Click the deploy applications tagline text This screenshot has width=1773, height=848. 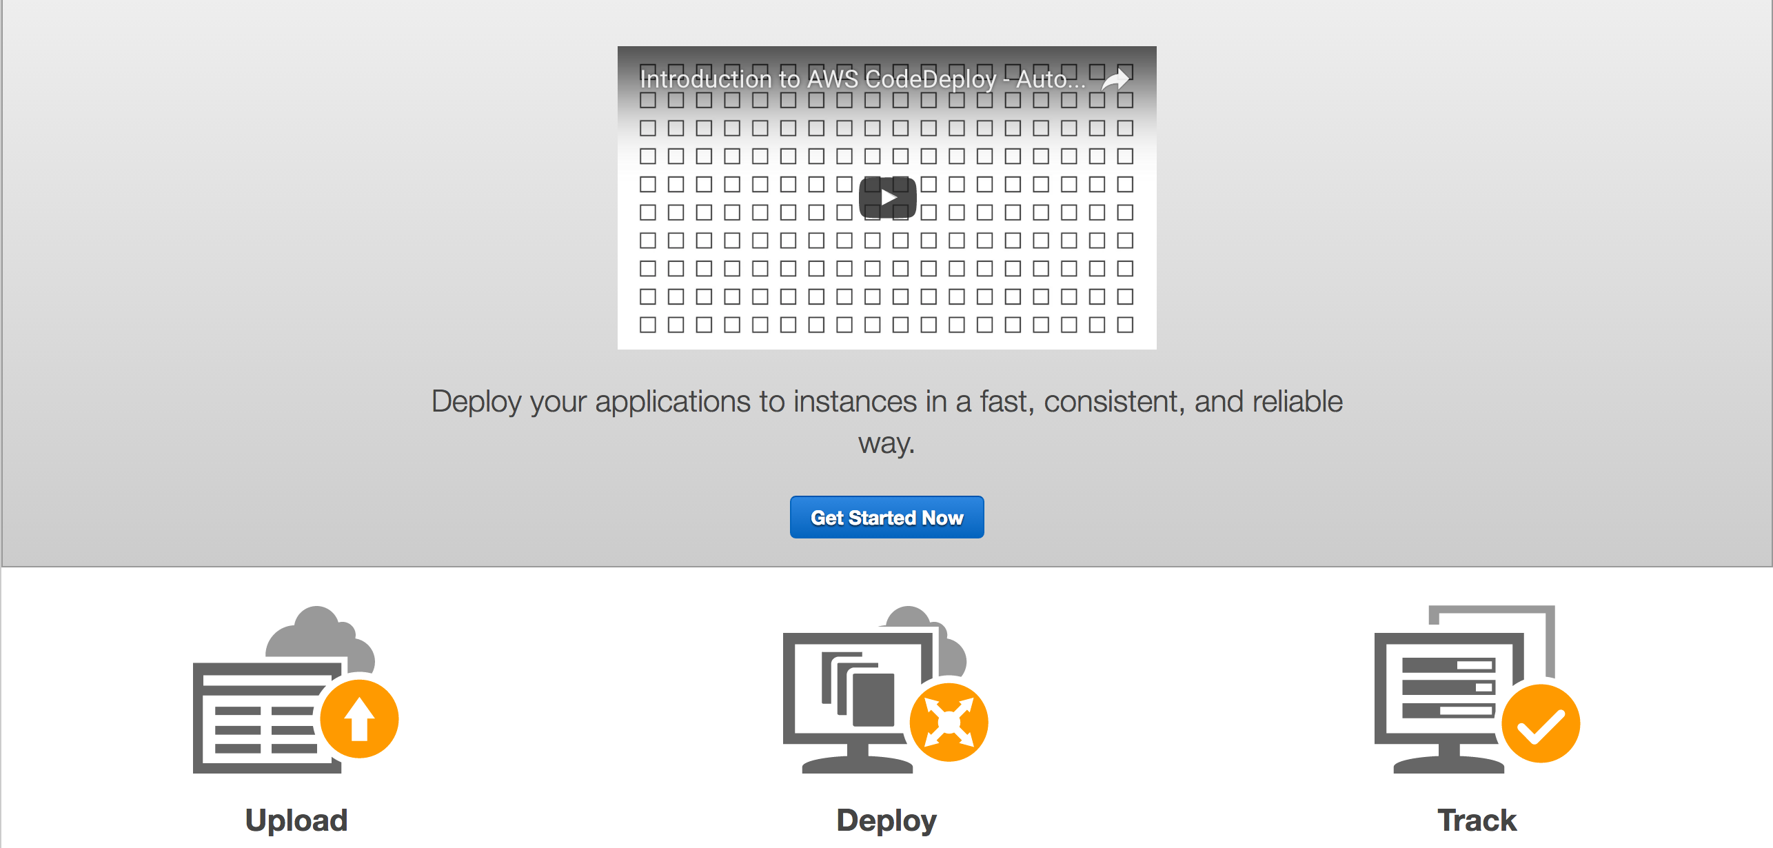pyautogui.click(x=886, y=422)
